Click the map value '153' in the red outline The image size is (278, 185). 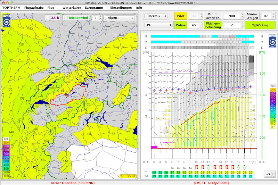(76, 104)
